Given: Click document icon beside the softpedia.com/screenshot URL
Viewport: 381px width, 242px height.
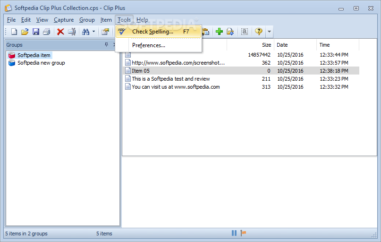Looking at the screenshot, I should click(x=128, y=63).
